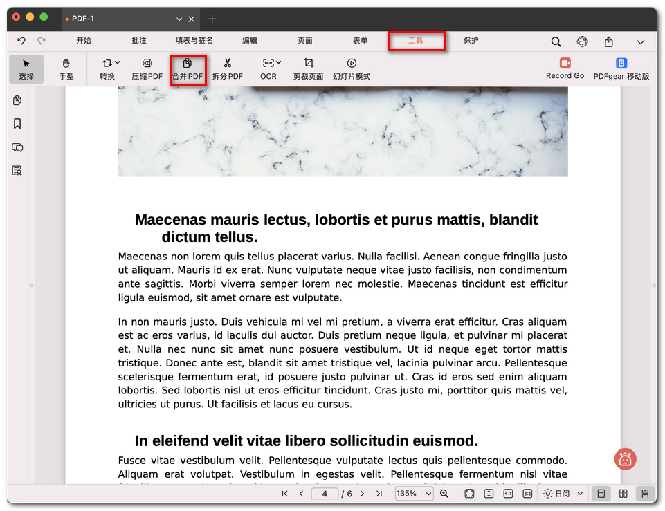Image resolution: width=665 pixels, height=511 pixels.
Task: Open page thumbnails panel in sidebar
Action: 17,100
